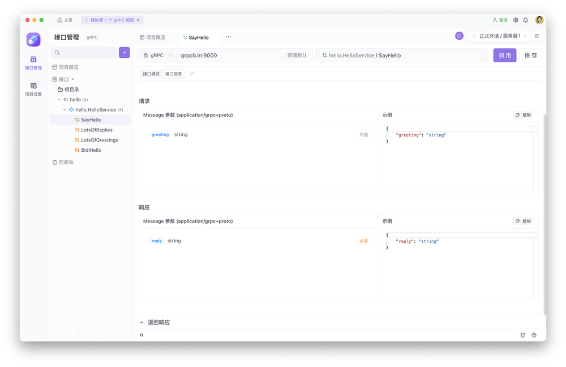Open 项目设置 in the left sidebar

click(x=33, y=89)
